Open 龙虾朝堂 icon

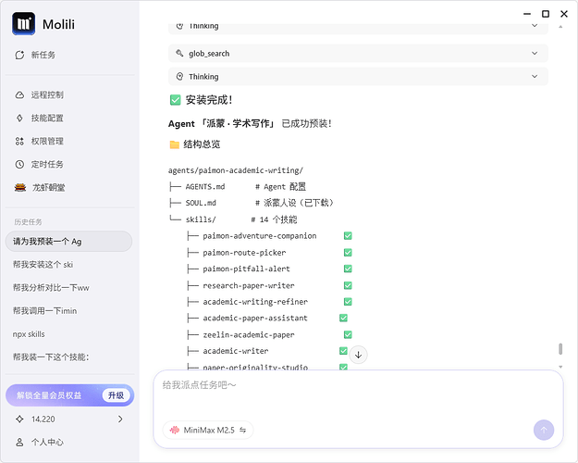click(x=20, y=188)
